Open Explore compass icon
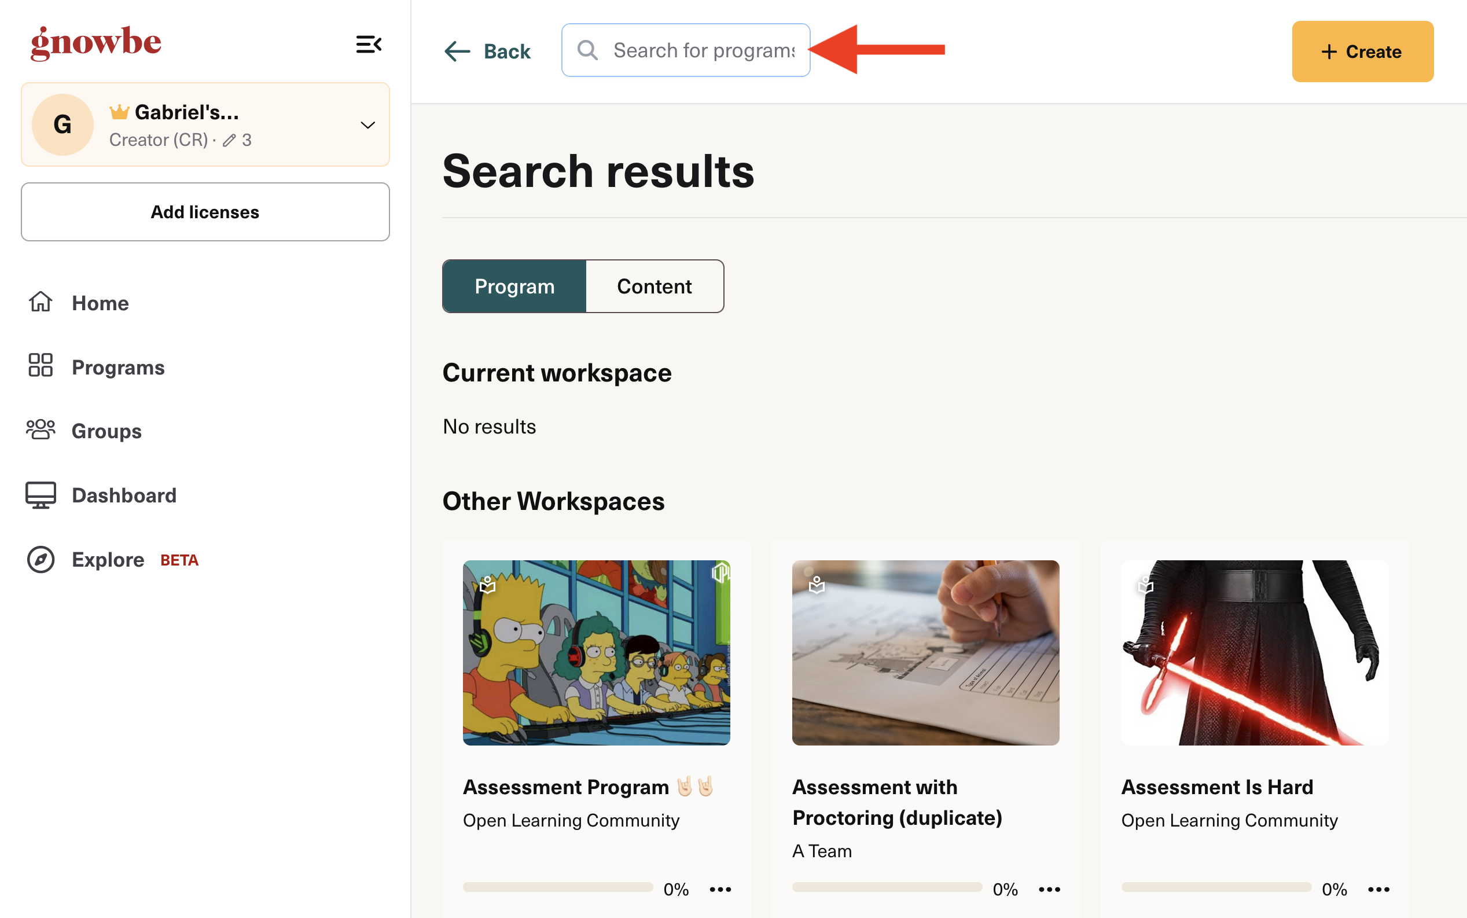This screenshot has height=918, width=1467. [x=41, y=559]
